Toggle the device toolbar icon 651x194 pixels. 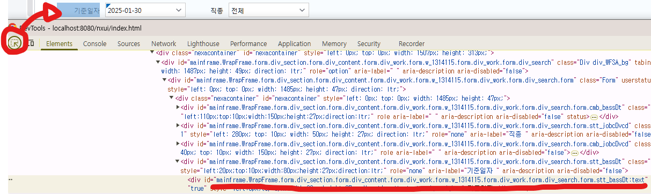(30, 43)
